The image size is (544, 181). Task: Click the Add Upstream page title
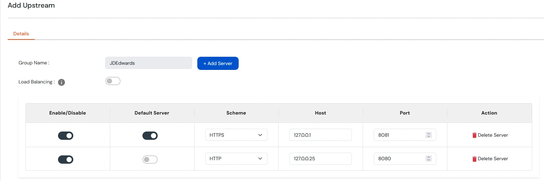pos(31,6)
